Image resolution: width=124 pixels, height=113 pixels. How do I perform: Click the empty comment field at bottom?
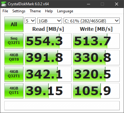pyautogui.click(x=62, y=106)
